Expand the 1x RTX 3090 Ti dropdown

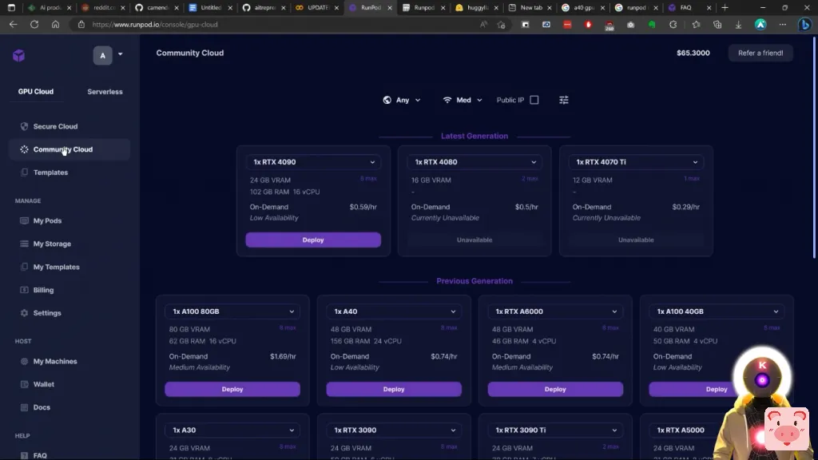556,430
